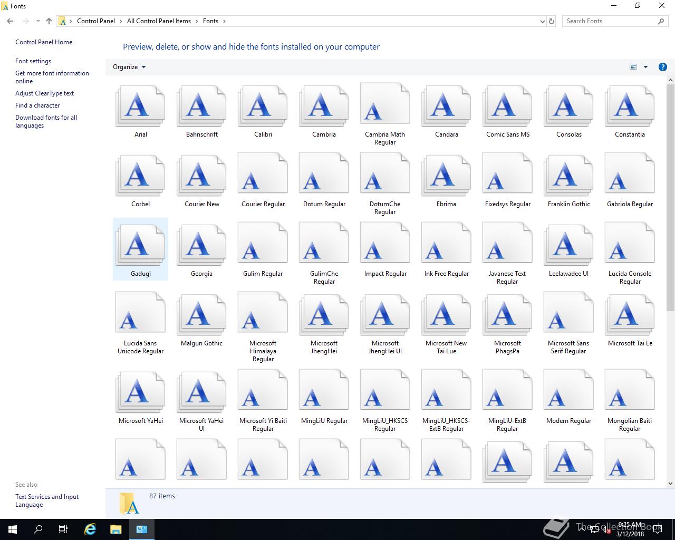Open the Fonts help button
The image size is (675, 540).
click(663, 67)
